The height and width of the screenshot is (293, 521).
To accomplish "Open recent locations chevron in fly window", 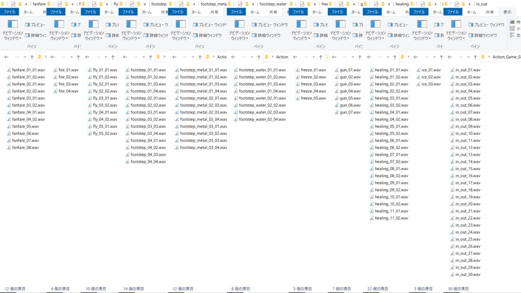I will pyautogui.click(x=106, y=57).
